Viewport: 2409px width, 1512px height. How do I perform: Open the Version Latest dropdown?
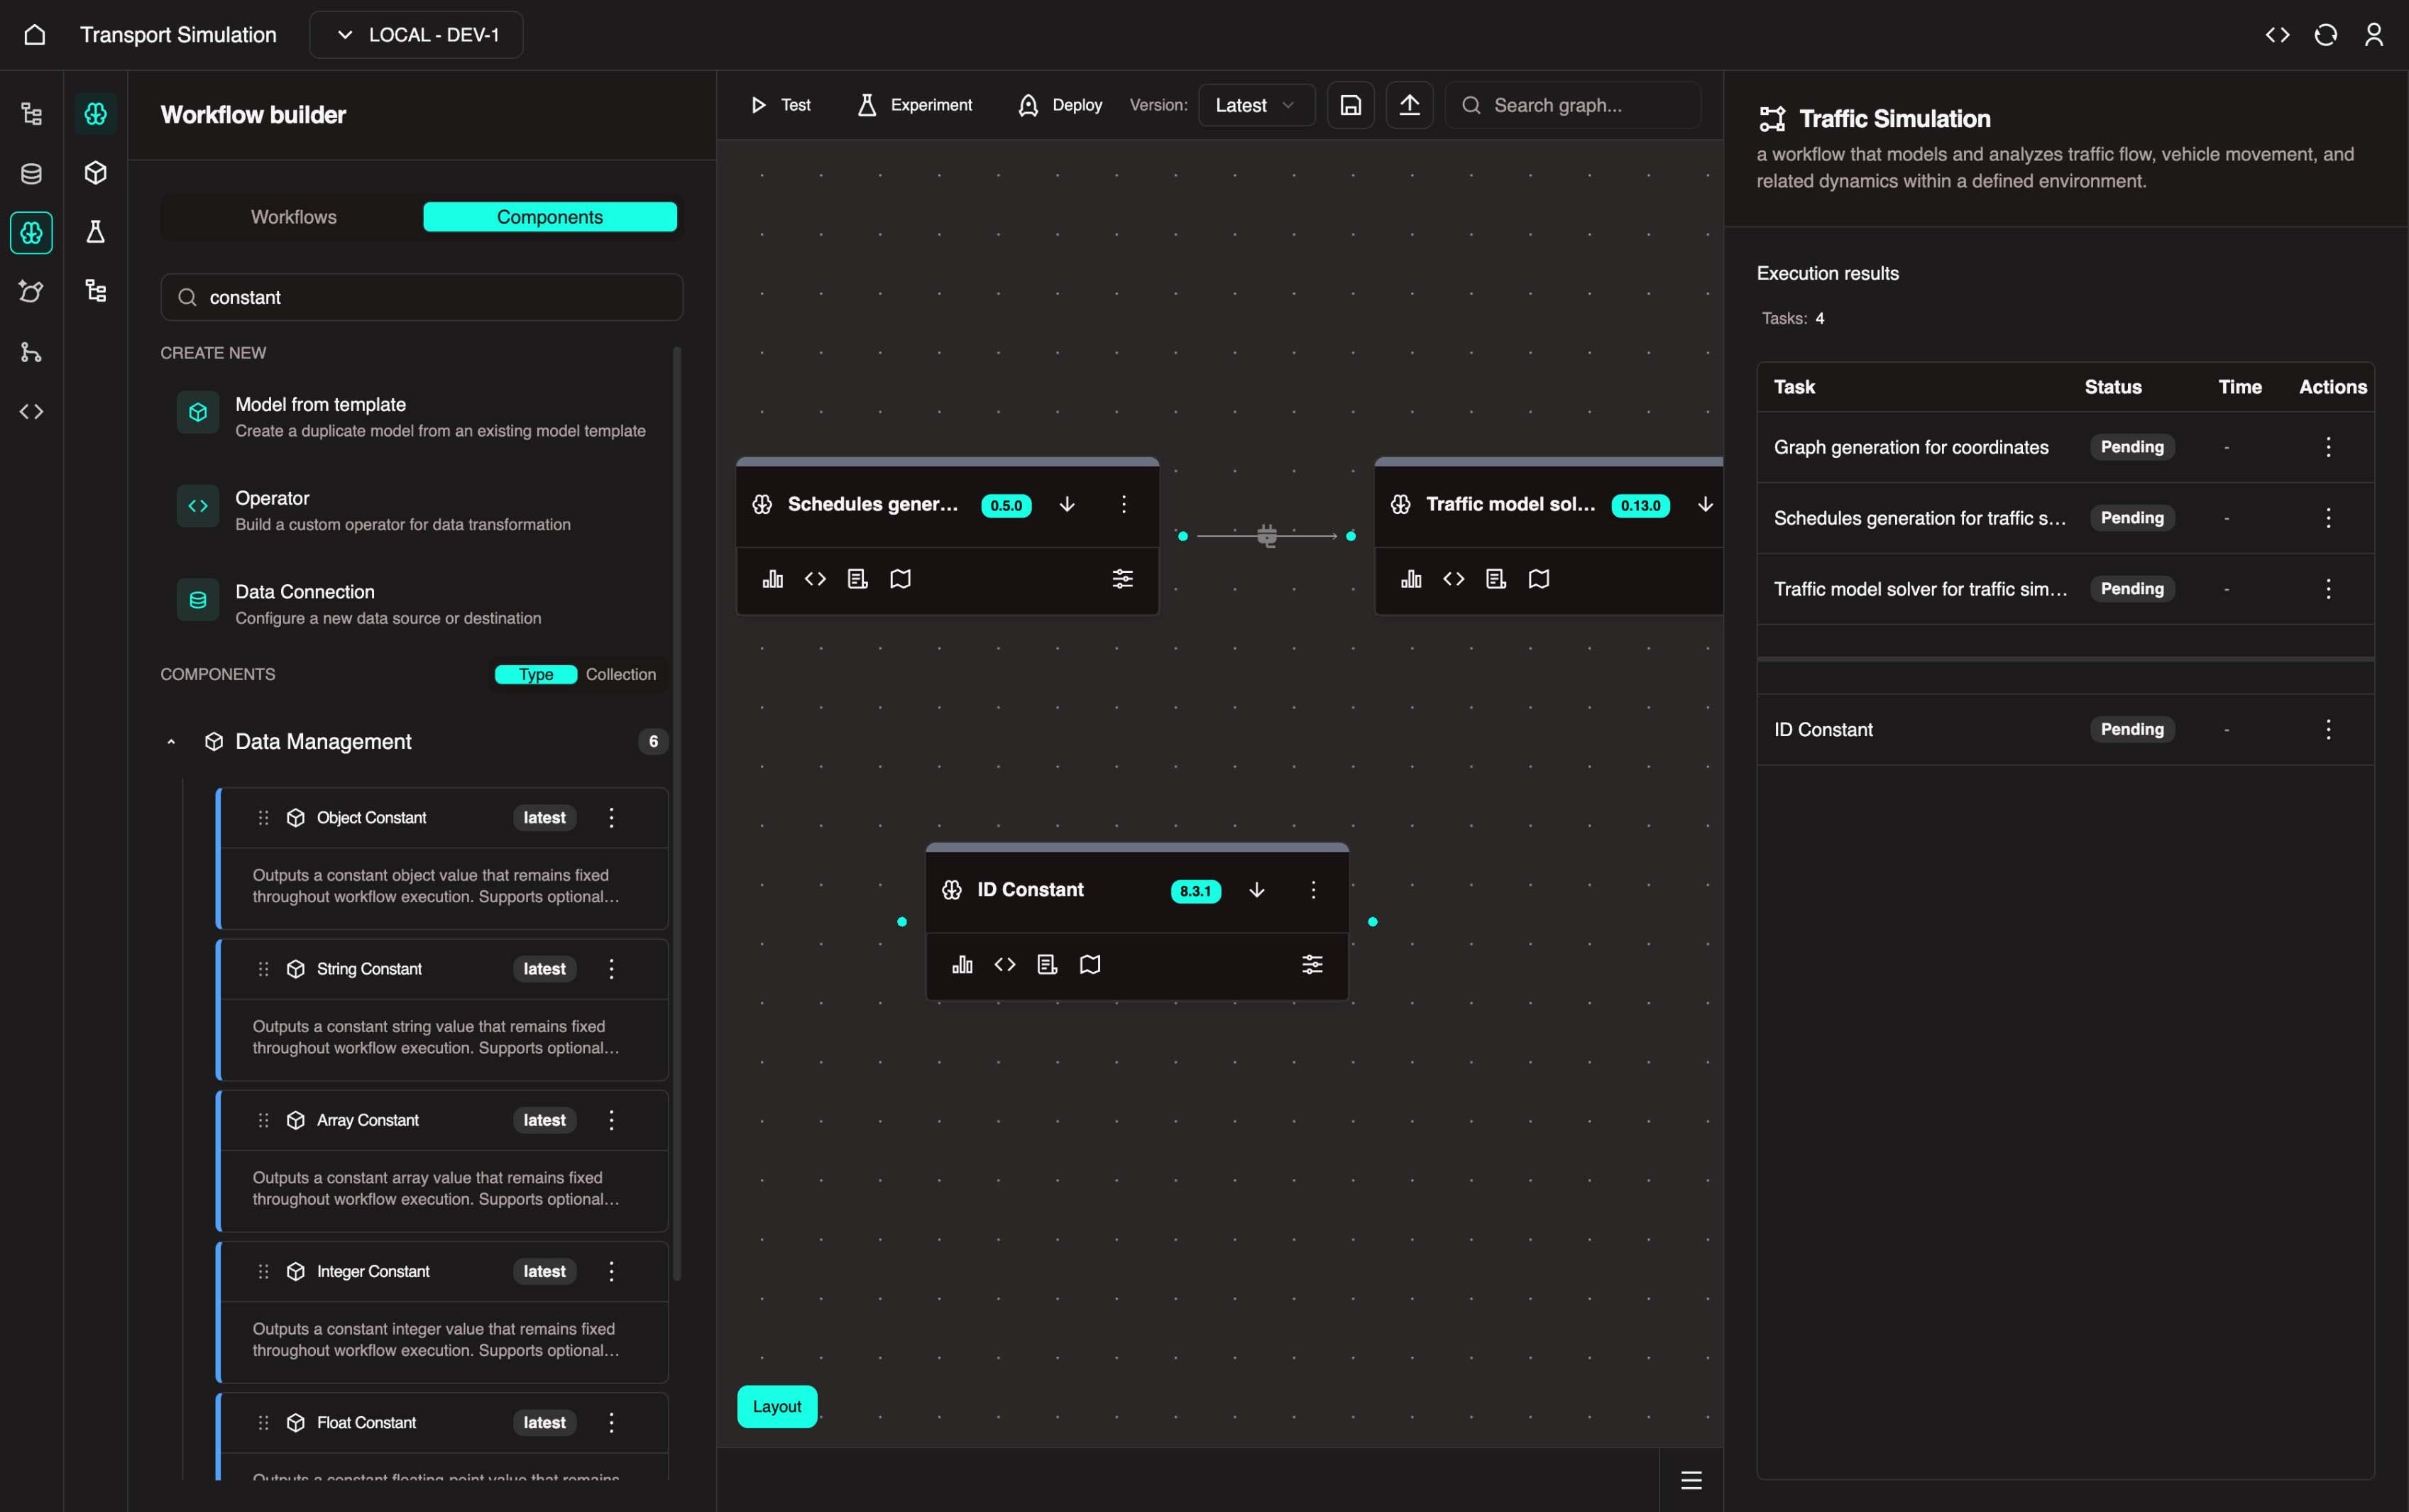(x=1256, y=105)
